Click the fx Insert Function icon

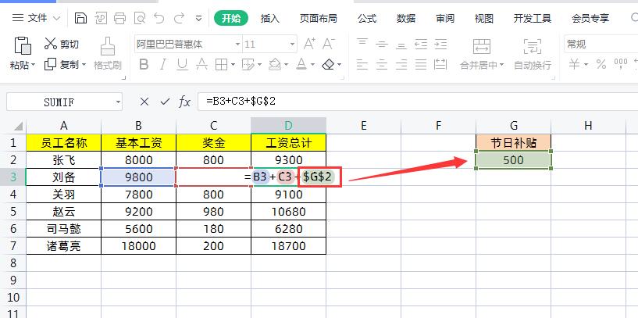(x=185, y=102)
